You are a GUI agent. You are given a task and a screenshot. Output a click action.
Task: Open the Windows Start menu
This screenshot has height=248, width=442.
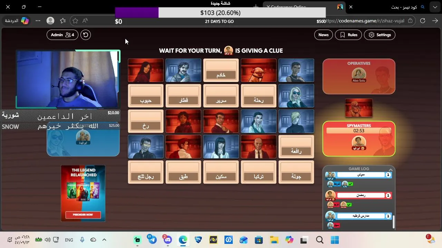(335, 240)
